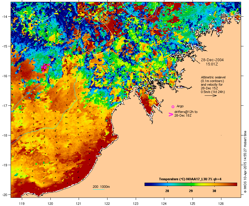Click the '28-Dec 15Z' velocity legend text

(209, 88)
